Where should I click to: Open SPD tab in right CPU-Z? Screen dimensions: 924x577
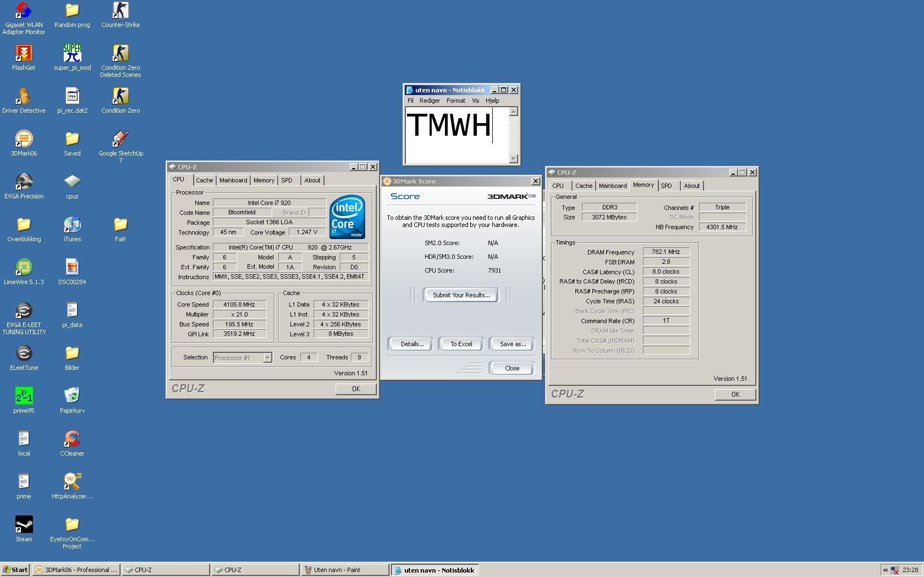tap(667, 186)
